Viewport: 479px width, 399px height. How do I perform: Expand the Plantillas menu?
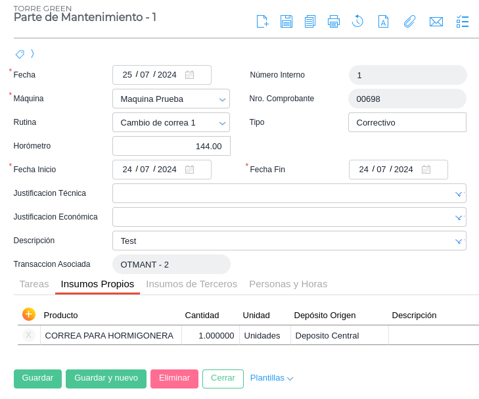tap(271, 378)
